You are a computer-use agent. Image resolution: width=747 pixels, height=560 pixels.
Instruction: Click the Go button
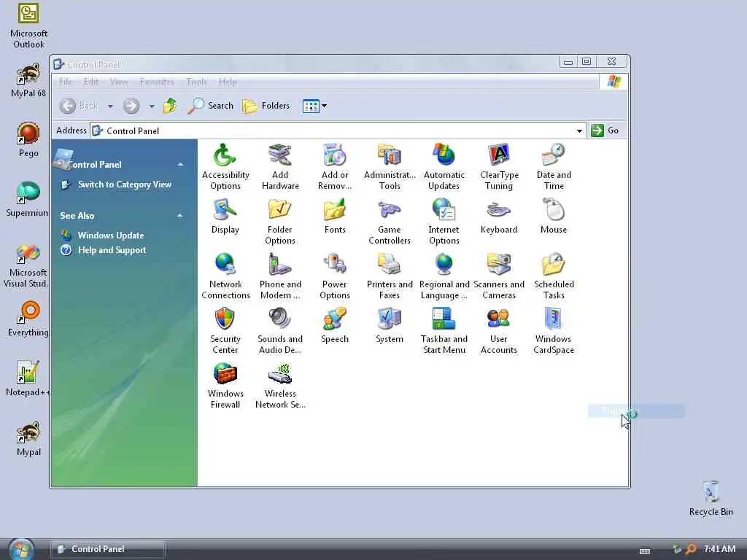605,131
